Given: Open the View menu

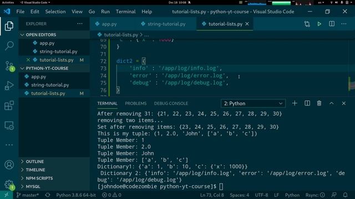Looking at the screenshot, I should coord(77,12).
